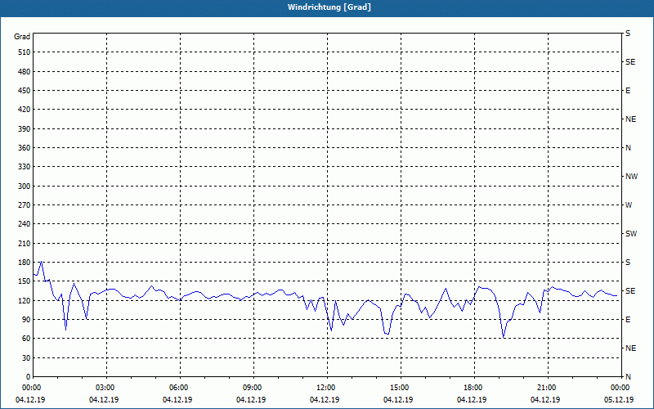Pick the 210 y-axis tick label

pos(25,243)
